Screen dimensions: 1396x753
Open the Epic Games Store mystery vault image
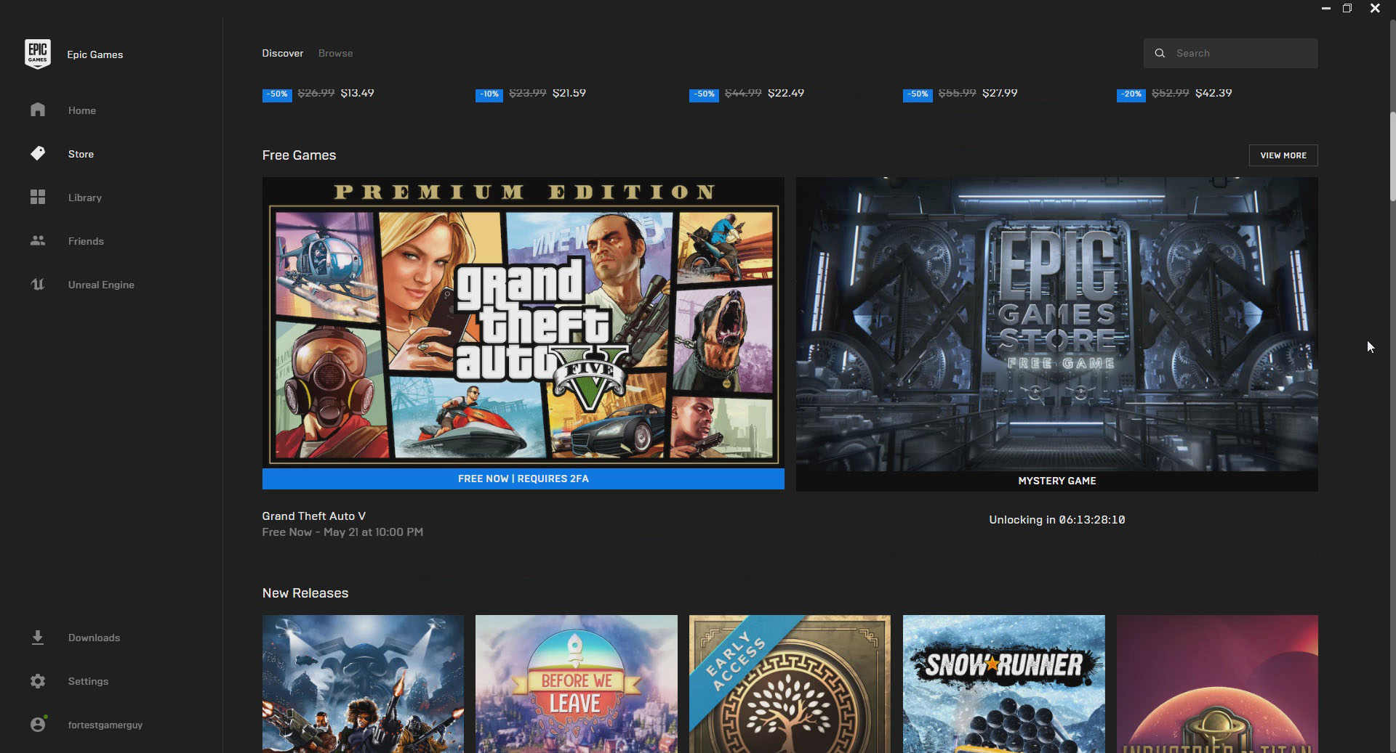coord(1056,324)
